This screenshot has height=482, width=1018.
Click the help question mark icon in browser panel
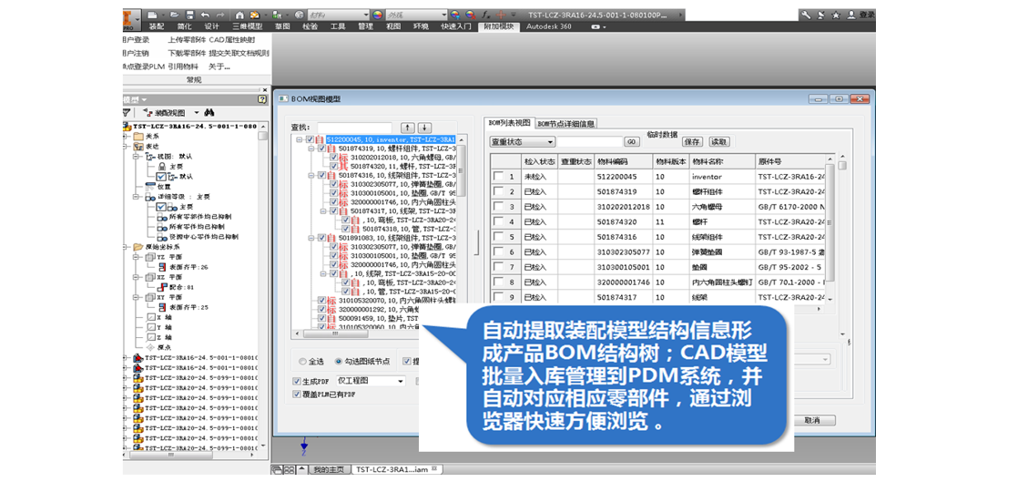263,99
